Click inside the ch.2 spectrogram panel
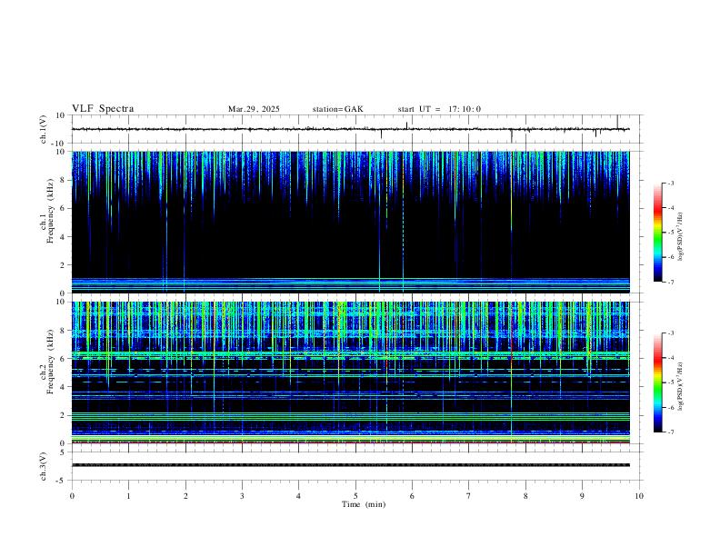This screenshot has height=556, width=720. [351, 372]
